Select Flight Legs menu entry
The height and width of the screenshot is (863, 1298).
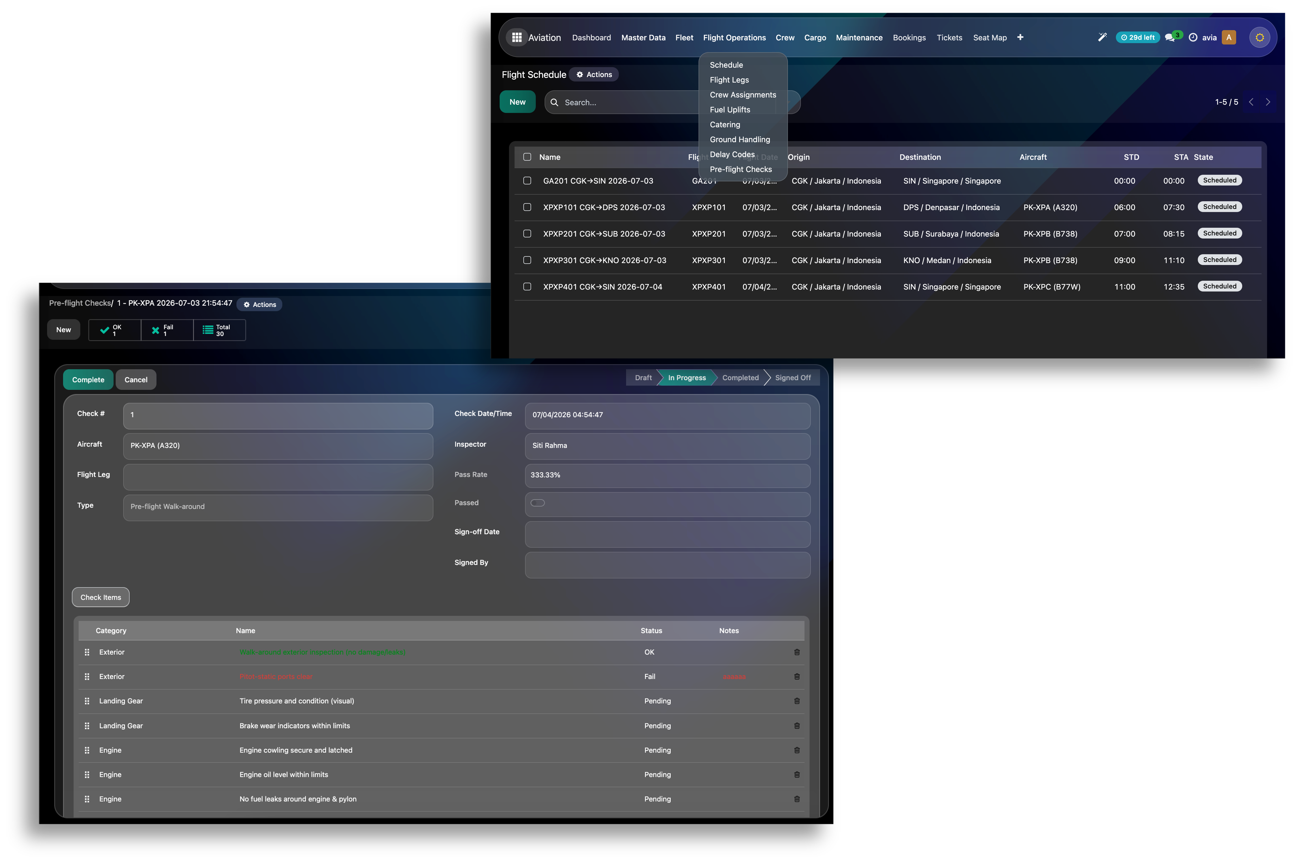point(728,80)
